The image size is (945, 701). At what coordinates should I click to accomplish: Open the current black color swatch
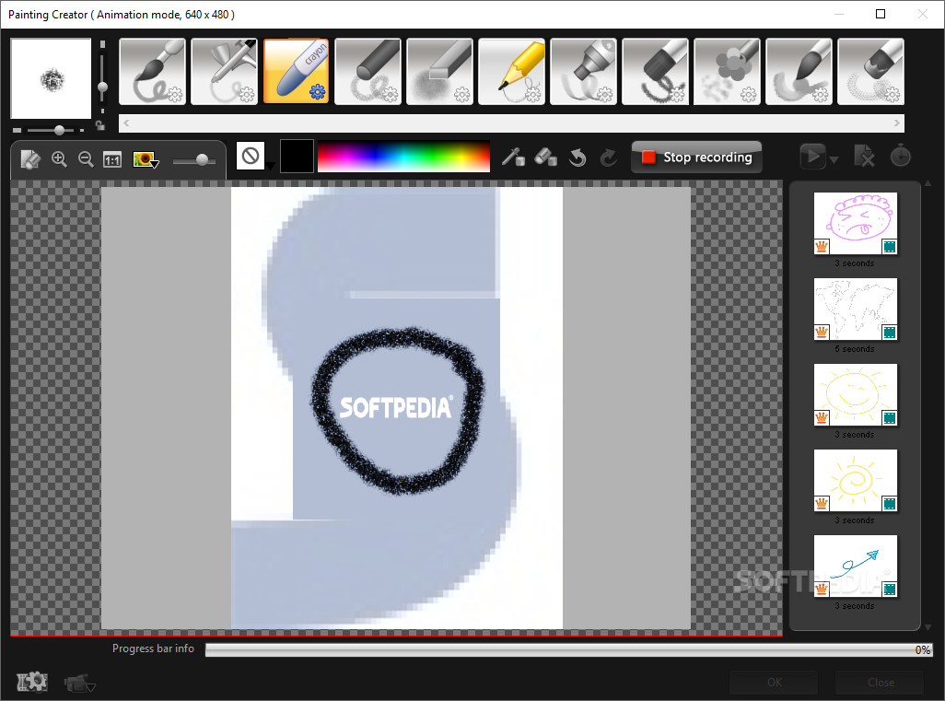tap(297, 156)
